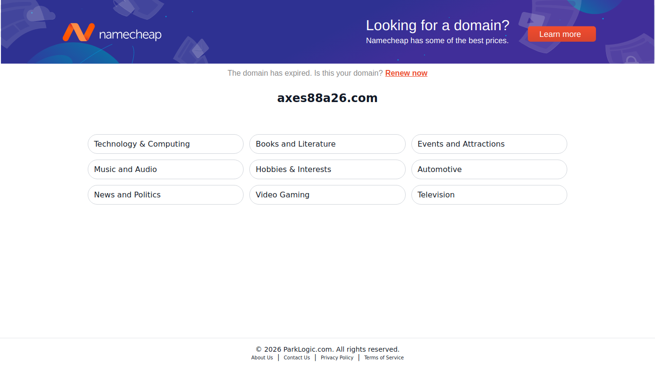The height and width of the screenshot is (368, 655).
Task: Open the Books and Literature category
Action: 327,144
